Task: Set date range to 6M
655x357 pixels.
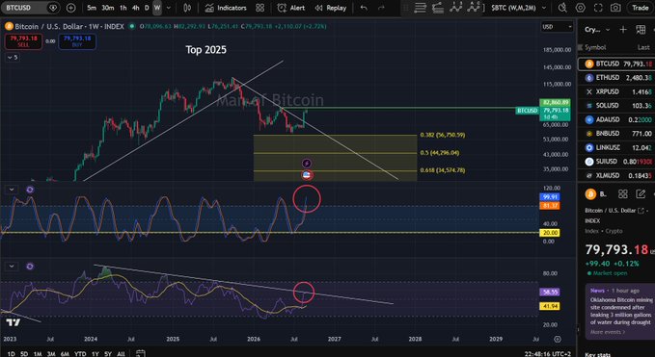Action: (65, 354)
